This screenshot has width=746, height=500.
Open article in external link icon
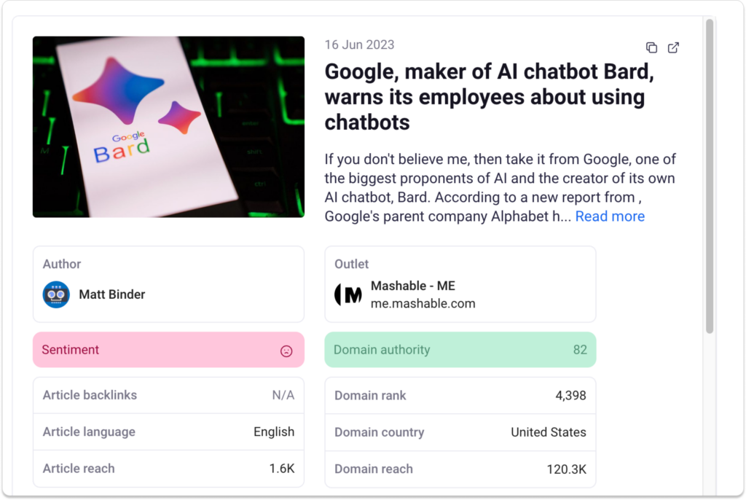point(674,48)
